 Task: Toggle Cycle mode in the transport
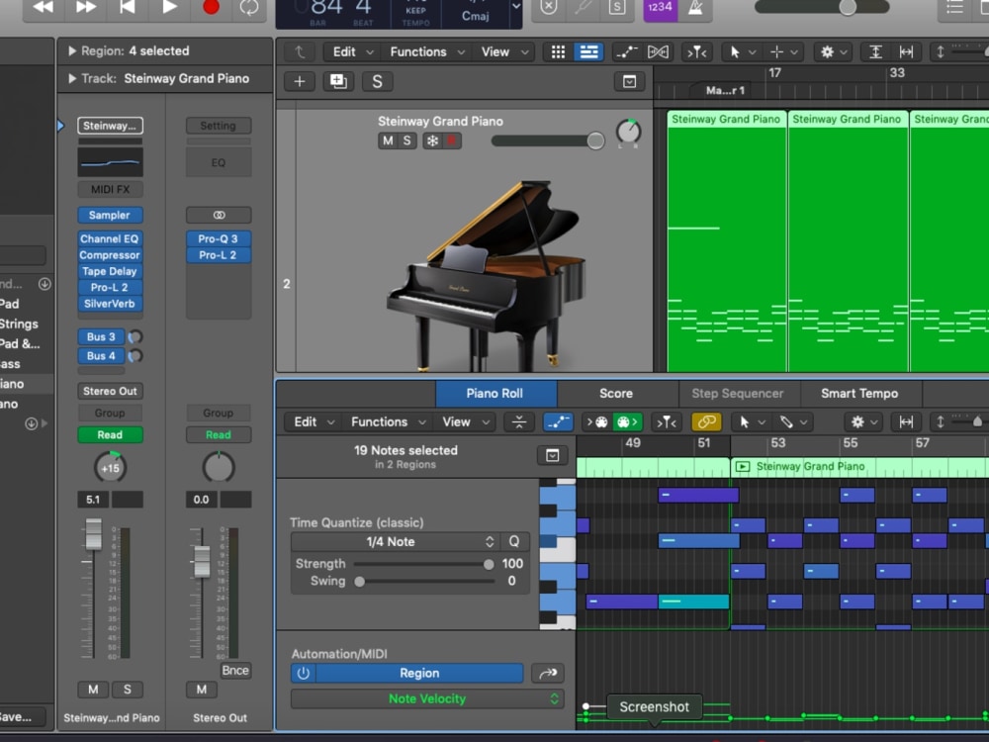click(250, 8)
